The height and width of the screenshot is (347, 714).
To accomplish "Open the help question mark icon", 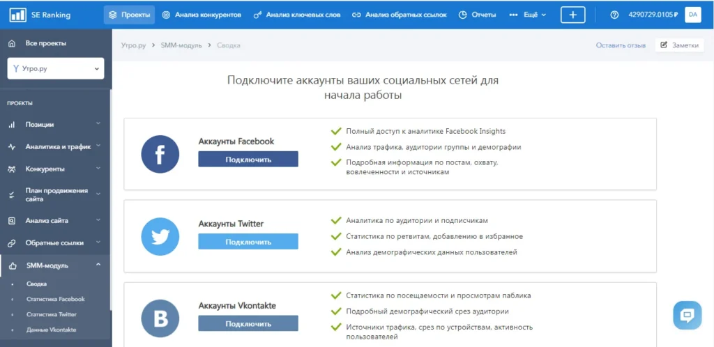I will [x=614, y=15].
